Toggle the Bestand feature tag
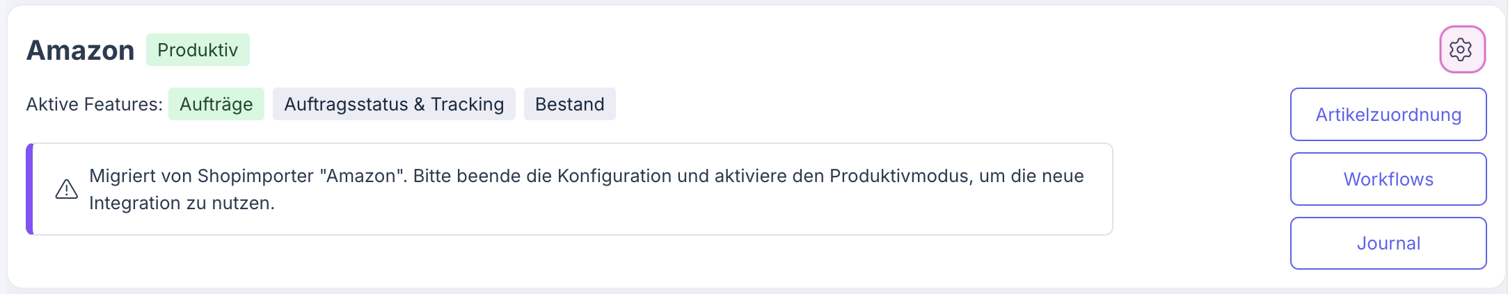The height and width of the screenshot is (294, 1508). pyautogui.click(x=569, y=104)
